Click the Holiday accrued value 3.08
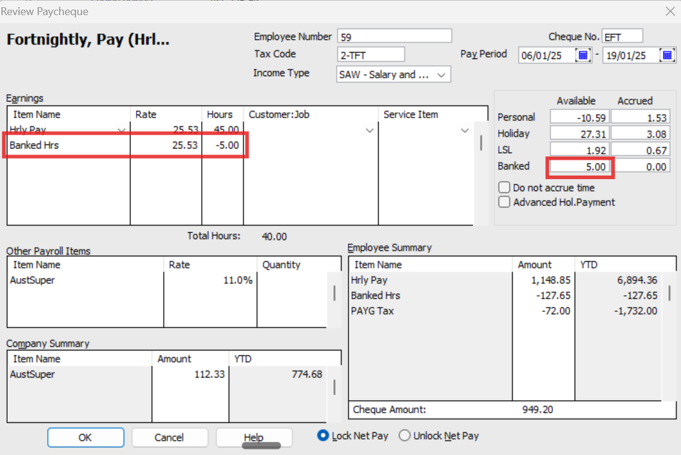 pos(641,134)
